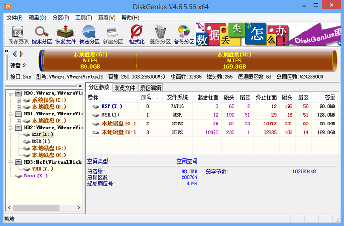Launch Recover Files (恢复文件) tool

coord(65,35)
